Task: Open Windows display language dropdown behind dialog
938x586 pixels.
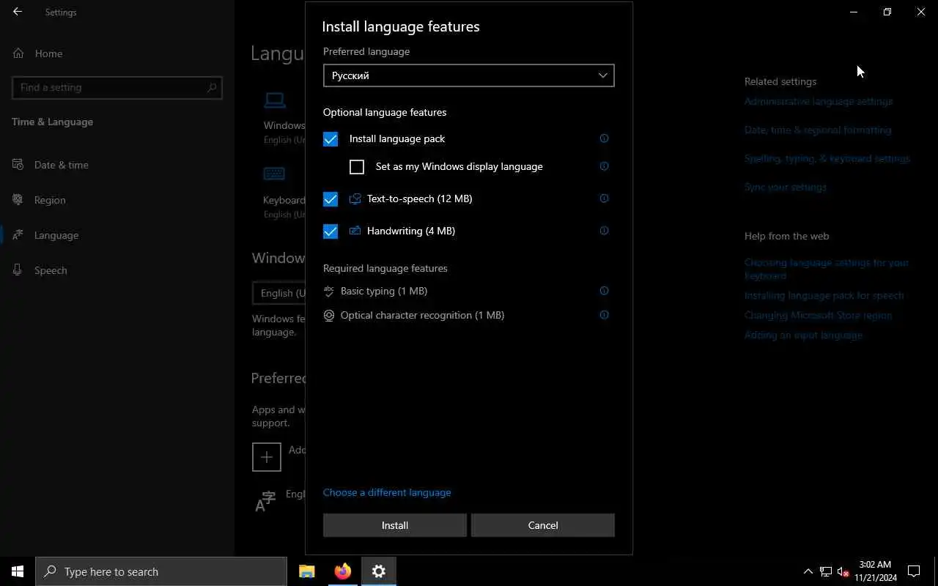Action: click(279, 293)
